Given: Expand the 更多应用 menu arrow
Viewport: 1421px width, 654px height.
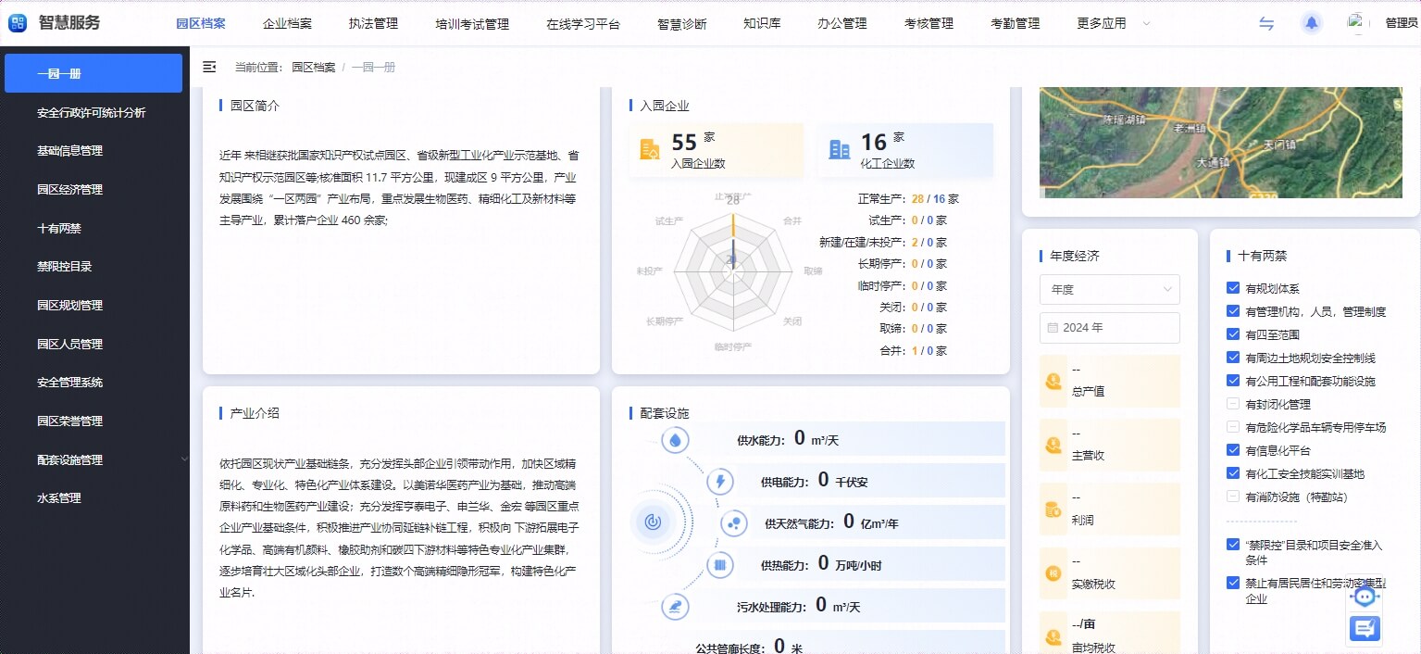Looking at the screenshot, I should 1146,24.
